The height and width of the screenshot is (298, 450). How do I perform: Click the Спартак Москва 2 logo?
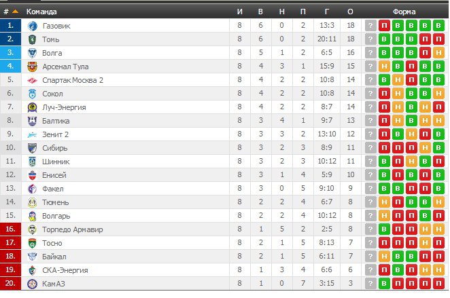tap(32, 80)
